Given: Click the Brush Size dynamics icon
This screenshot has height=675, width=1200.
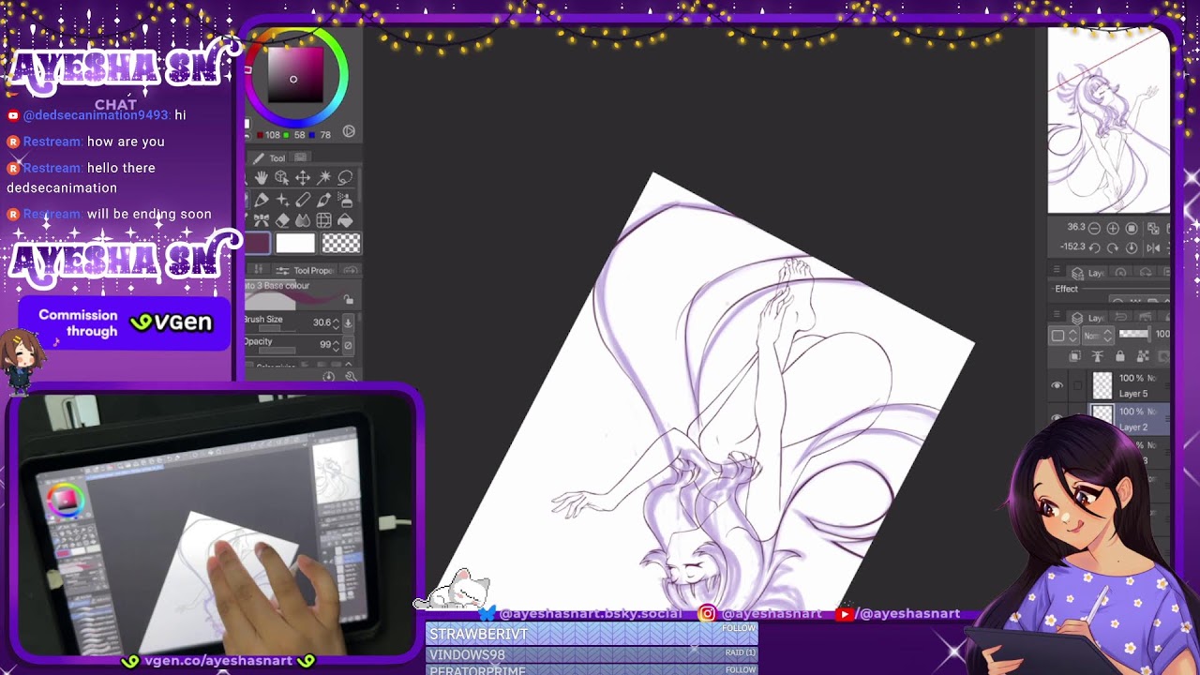Looking at the screenshot, I should point(349,322).
